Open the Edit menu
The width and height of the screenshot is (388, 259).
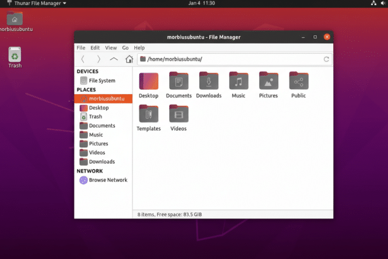click(95, 48)
